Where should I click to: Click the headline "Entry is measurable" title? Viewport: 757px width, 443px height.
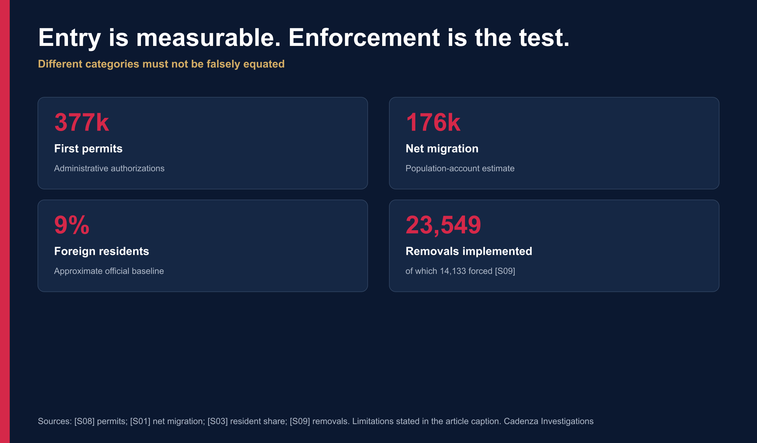(x=303, y=38)
